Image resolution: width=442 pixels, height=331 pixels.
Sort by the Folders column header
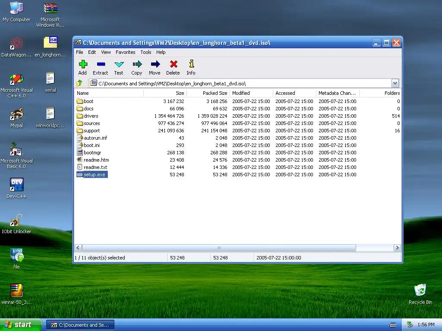pyautogui.click(x=381, y=93)
